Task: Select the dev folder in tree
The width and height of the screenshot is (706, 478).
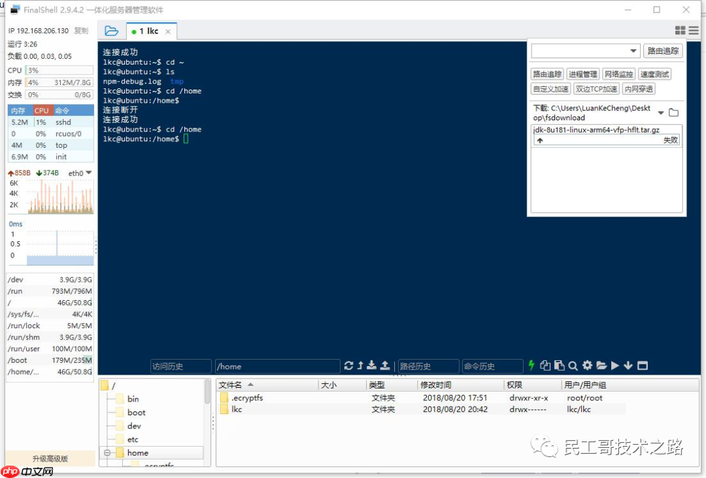Action: pyautogui.click(x=128, y=426)
